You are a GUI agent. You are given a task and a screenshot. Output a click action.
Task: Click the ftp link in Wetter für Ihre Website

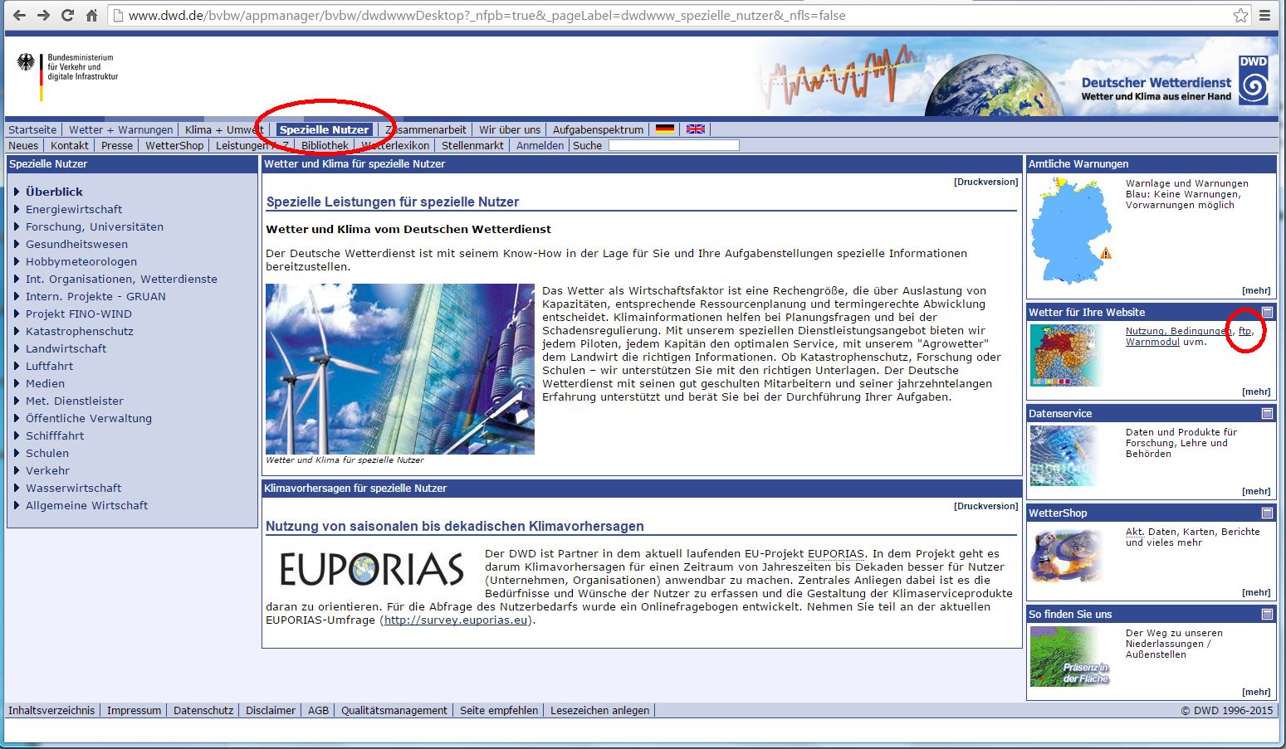click(1244, 331)
